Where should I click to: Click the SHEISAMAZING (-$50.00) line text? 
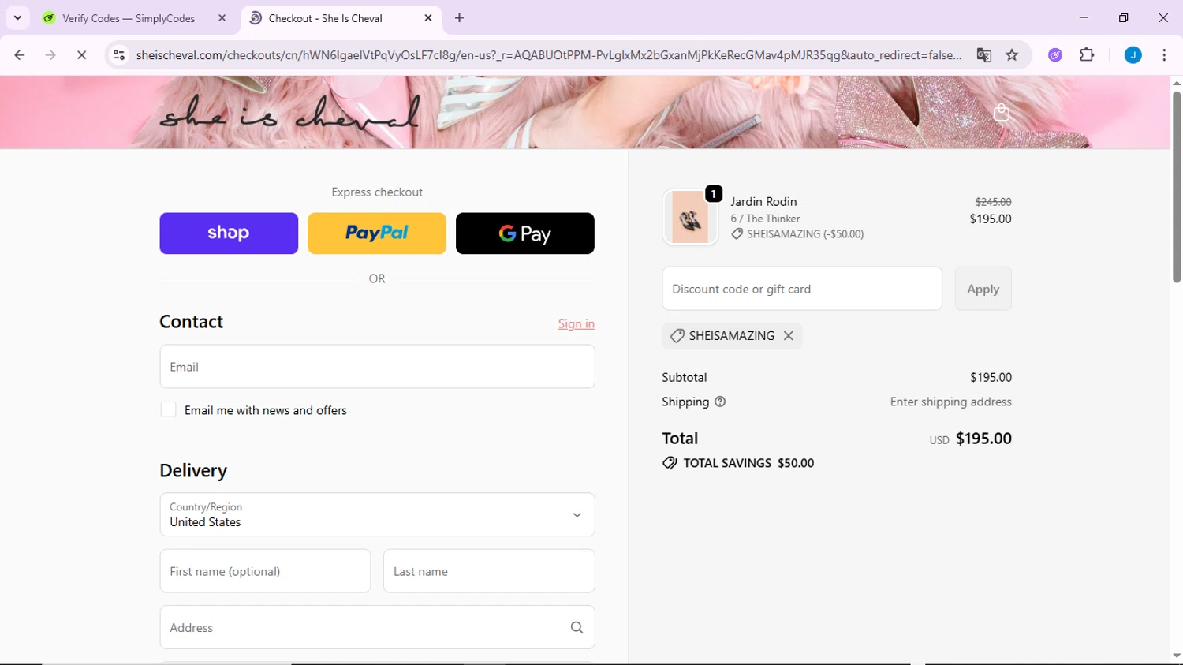805,234
